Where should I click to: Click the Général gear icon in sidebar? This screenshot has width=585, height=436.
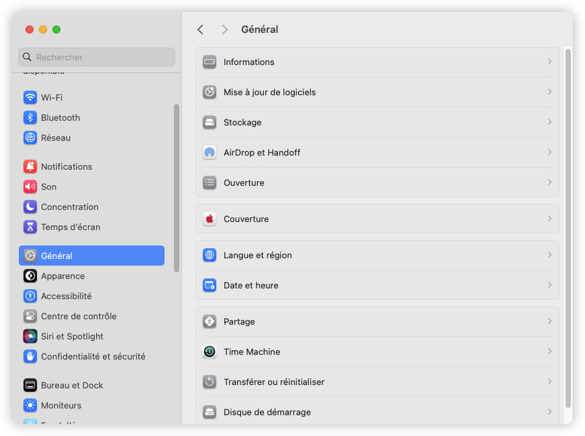30,256
